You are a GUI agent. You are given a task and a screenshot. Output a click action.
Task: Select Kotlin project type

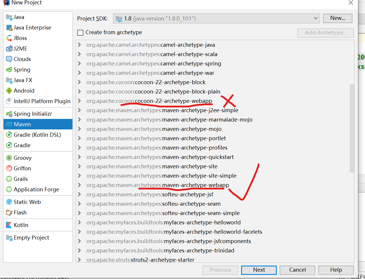[38, 225]
